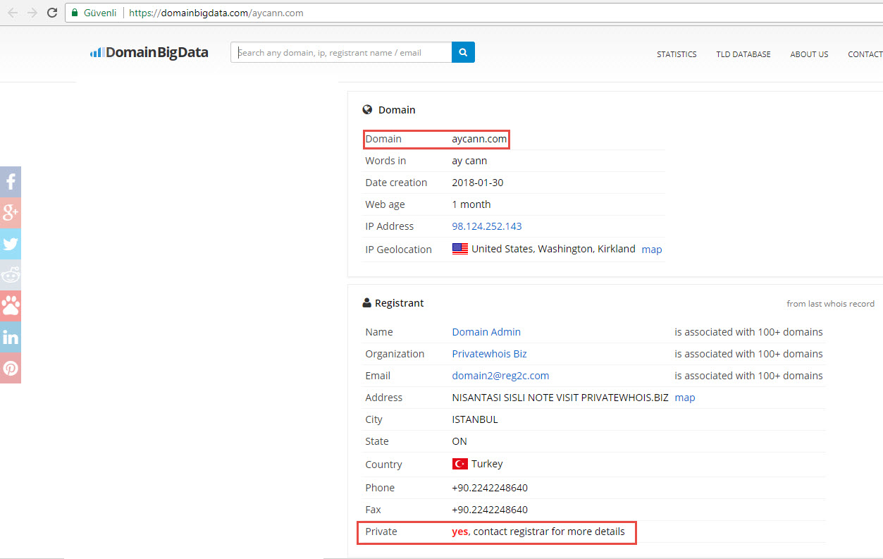Click the browser address bar URL
Viewport: 883px width, 559px height.
click(217, 13)
